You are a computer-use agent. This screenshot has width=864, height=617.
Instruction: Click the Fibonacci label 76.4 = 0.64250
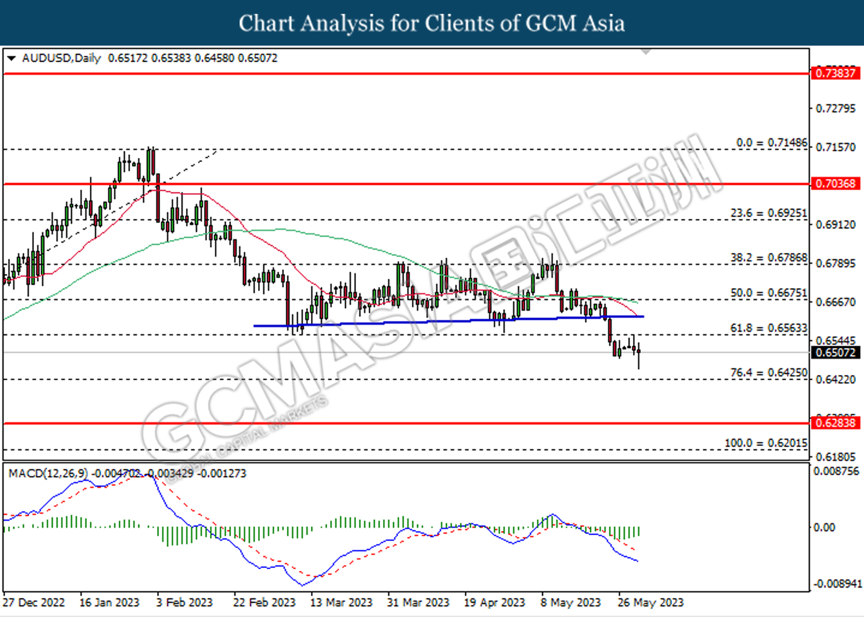tap(769, 373)
